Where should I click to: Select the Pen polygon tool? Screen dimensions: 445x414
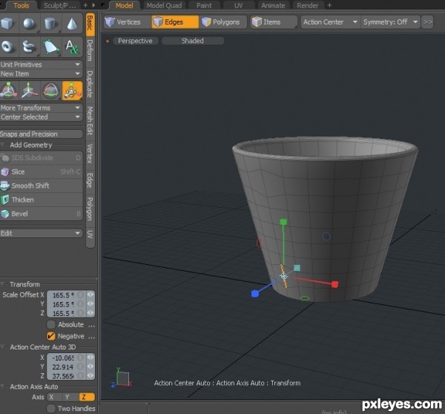click(x=50, y=47)
